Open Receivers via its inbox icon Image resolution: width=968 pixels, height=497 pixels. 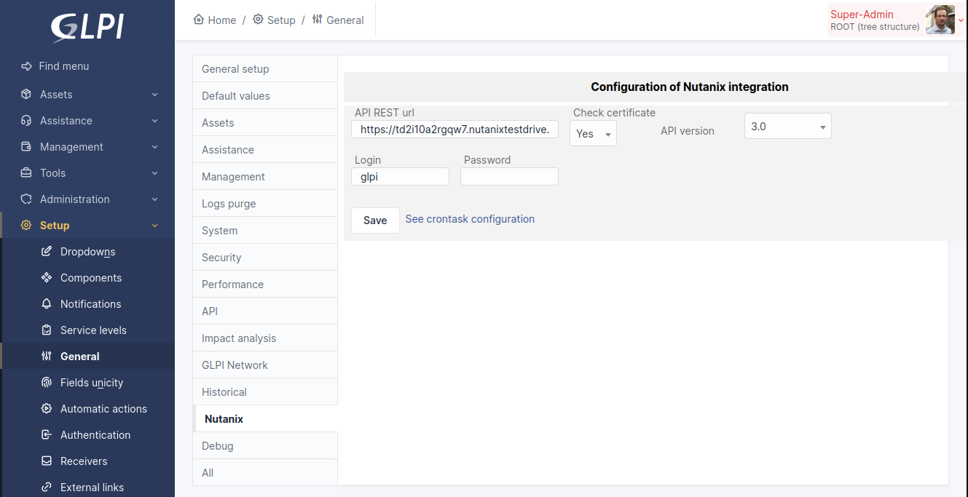click(x=45, y=461)
